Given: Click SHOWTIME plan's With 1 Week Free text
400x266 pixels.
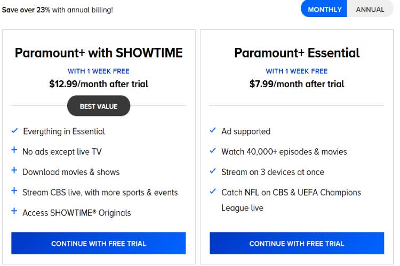Looking at the screenshot, I should point(99,71).
